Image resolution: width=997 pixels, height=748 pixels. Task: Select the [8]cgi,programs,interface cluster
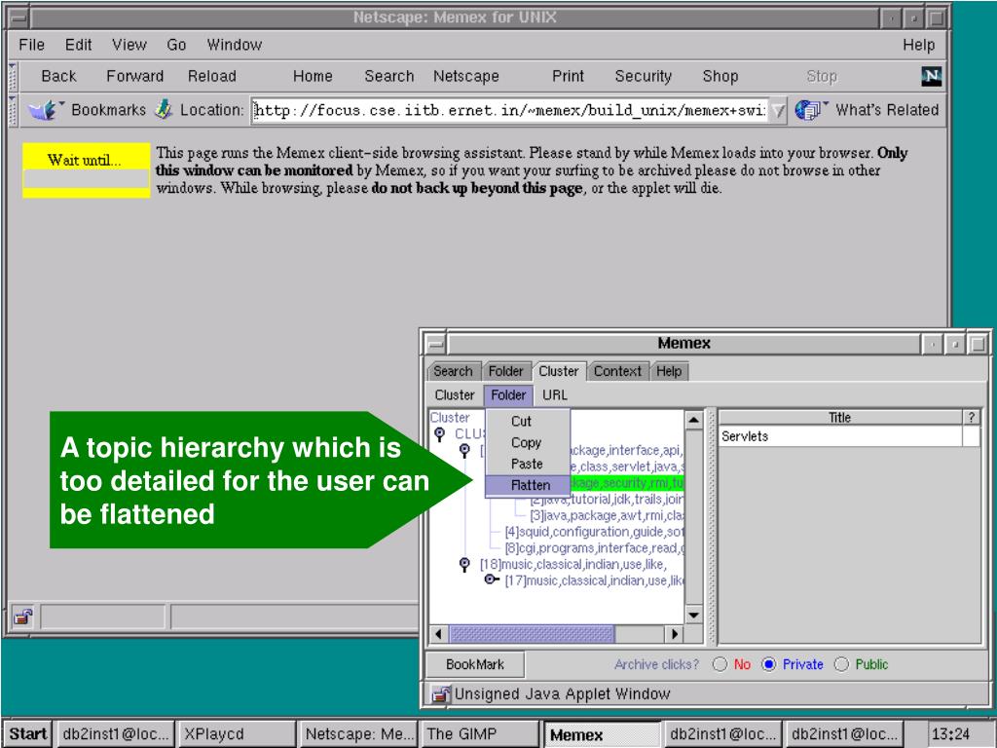point(594,548)
